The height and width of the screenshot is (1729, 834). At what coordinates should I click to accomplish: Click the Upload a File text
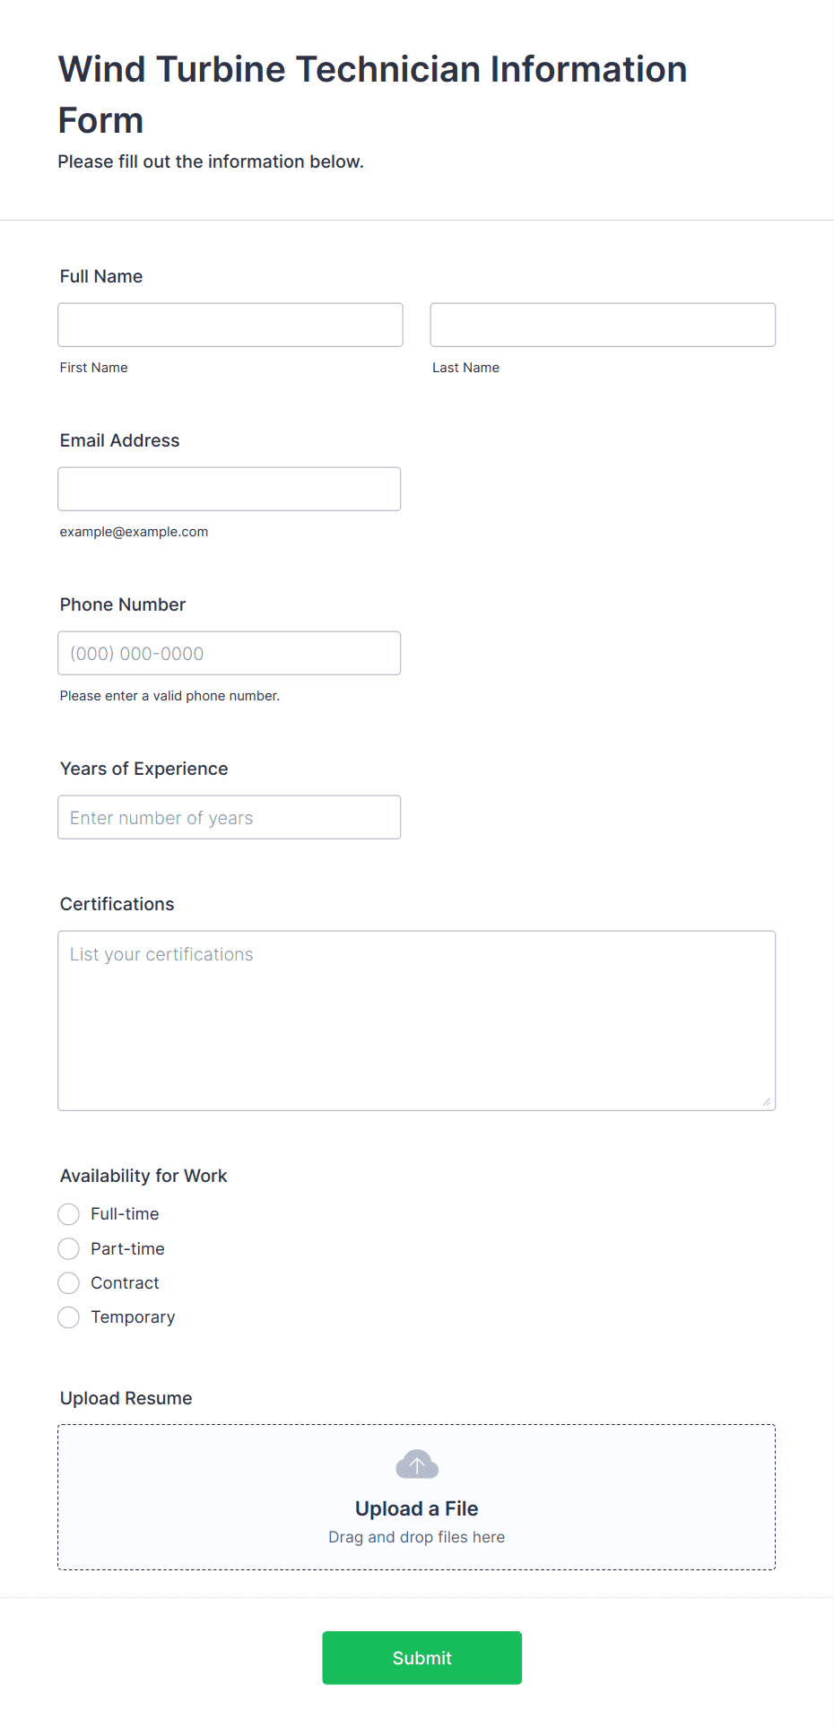coord(417,1508)
